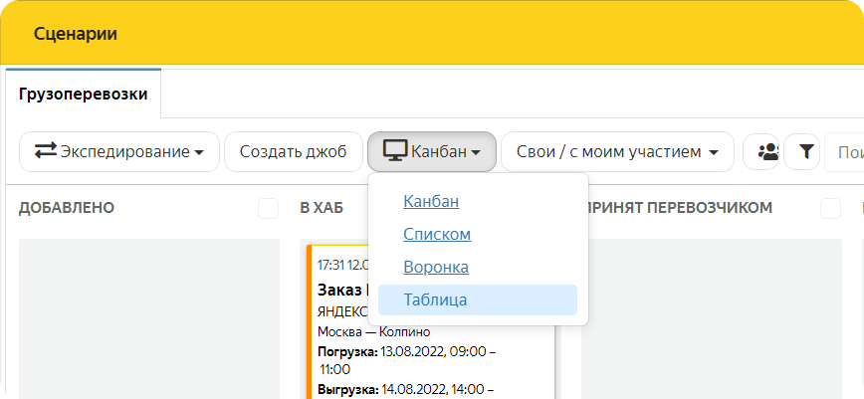Click the users group icon button
The image size is (864, 399).
pos(767,152)
